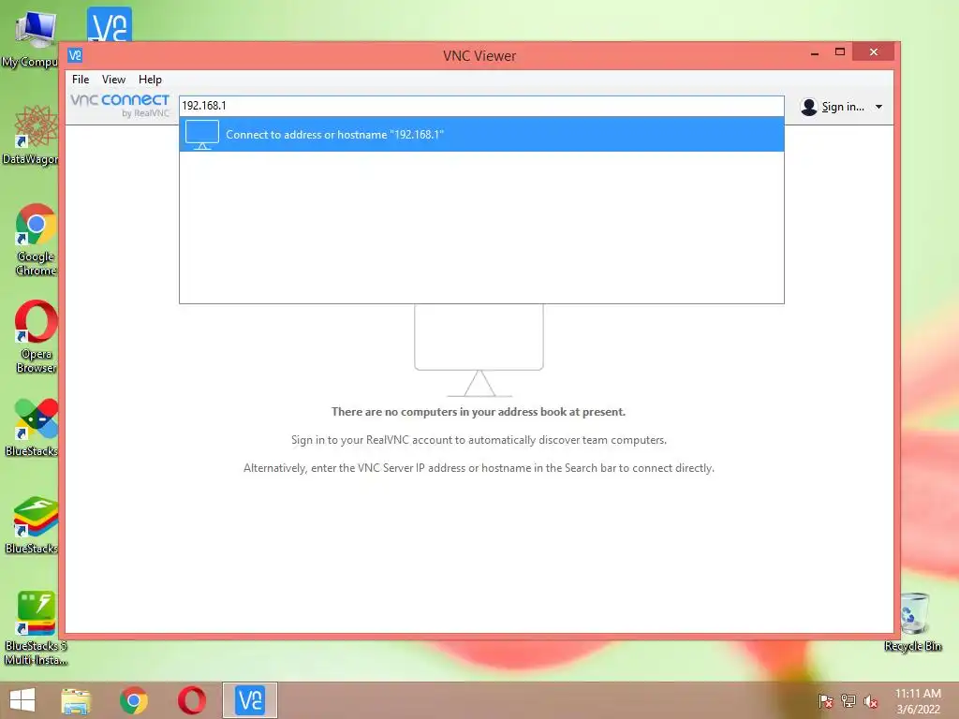Click the VNC Viewer desktop shortcut

(x=110, y=24)
